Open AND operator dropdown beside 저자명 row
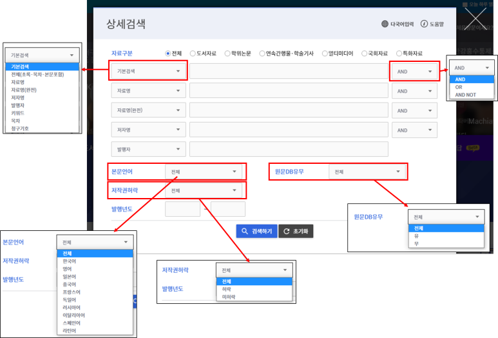The image size is (498, 338). pos(414,130)
